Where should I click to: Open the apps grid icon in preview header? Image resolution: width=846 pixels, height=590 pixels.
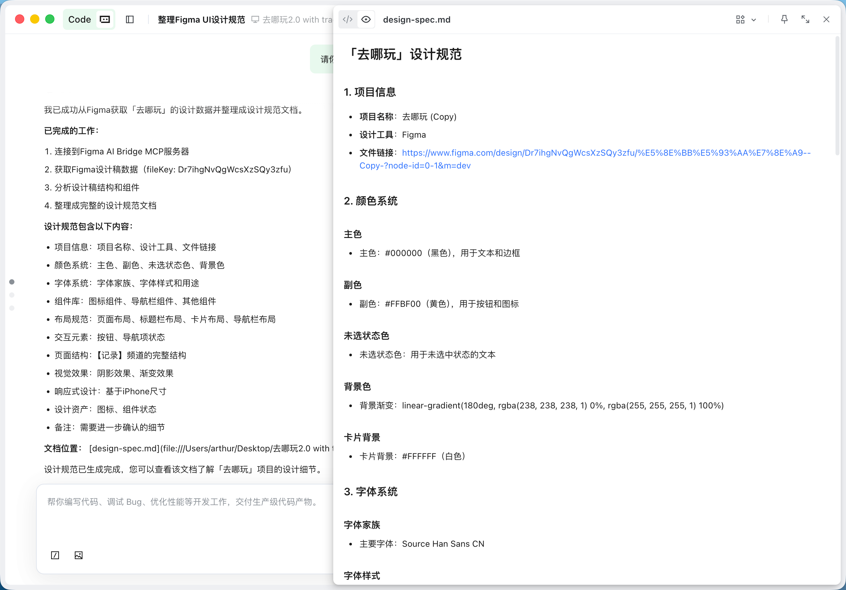click(x=740, y=20)
